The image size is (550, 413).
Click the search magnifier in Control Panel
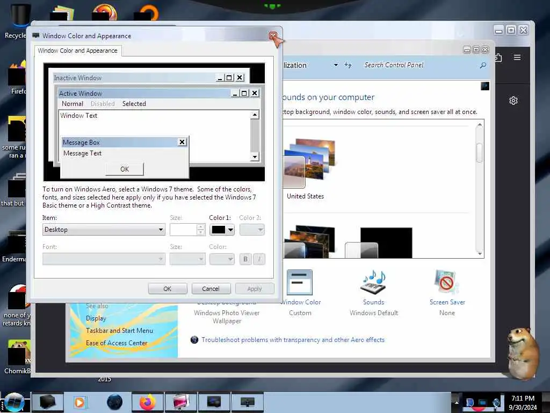tap(483, 65)
